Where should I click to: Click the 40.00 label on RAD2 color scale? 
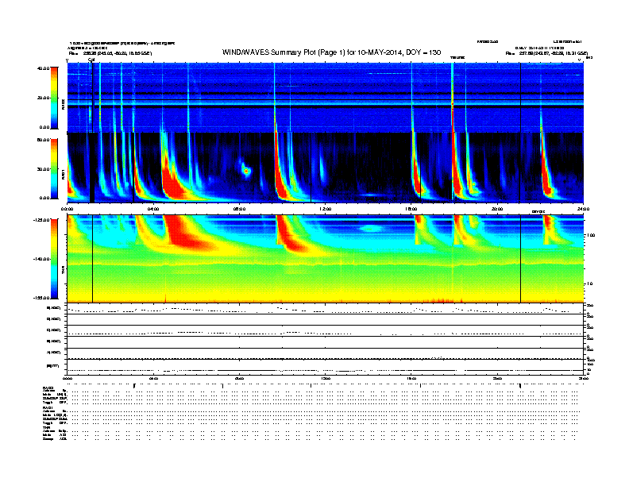point(43,68)
